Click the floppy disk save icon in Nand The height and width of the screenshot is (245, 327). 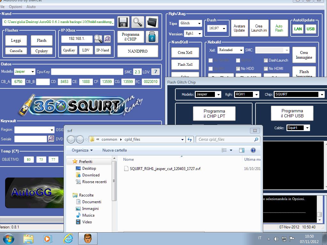coord(123,22)
